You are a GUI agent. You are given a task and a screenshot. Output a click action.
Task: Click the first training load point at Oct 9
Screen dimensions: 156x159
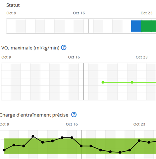(x=4, y=150)
